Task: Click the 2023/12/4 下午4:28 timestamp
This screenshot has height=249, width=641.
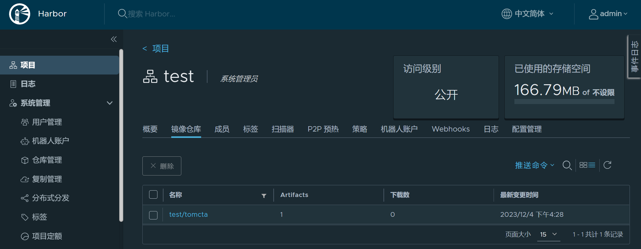Action: coord(532,214)
